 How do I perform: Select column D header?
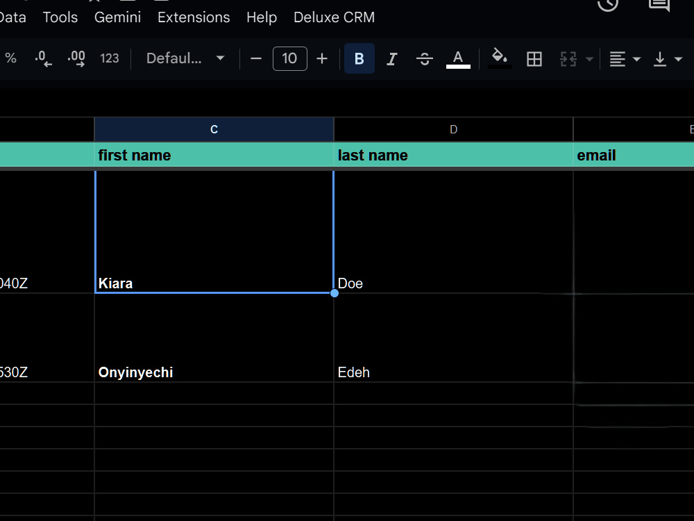(x=453, y=129)
